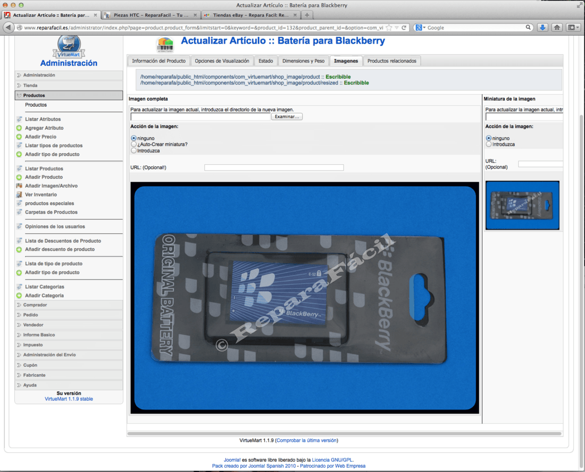Click the Añadir Imagen/Archivo icon
Screen dimensions: 585x472
click(x=19, y=186)
